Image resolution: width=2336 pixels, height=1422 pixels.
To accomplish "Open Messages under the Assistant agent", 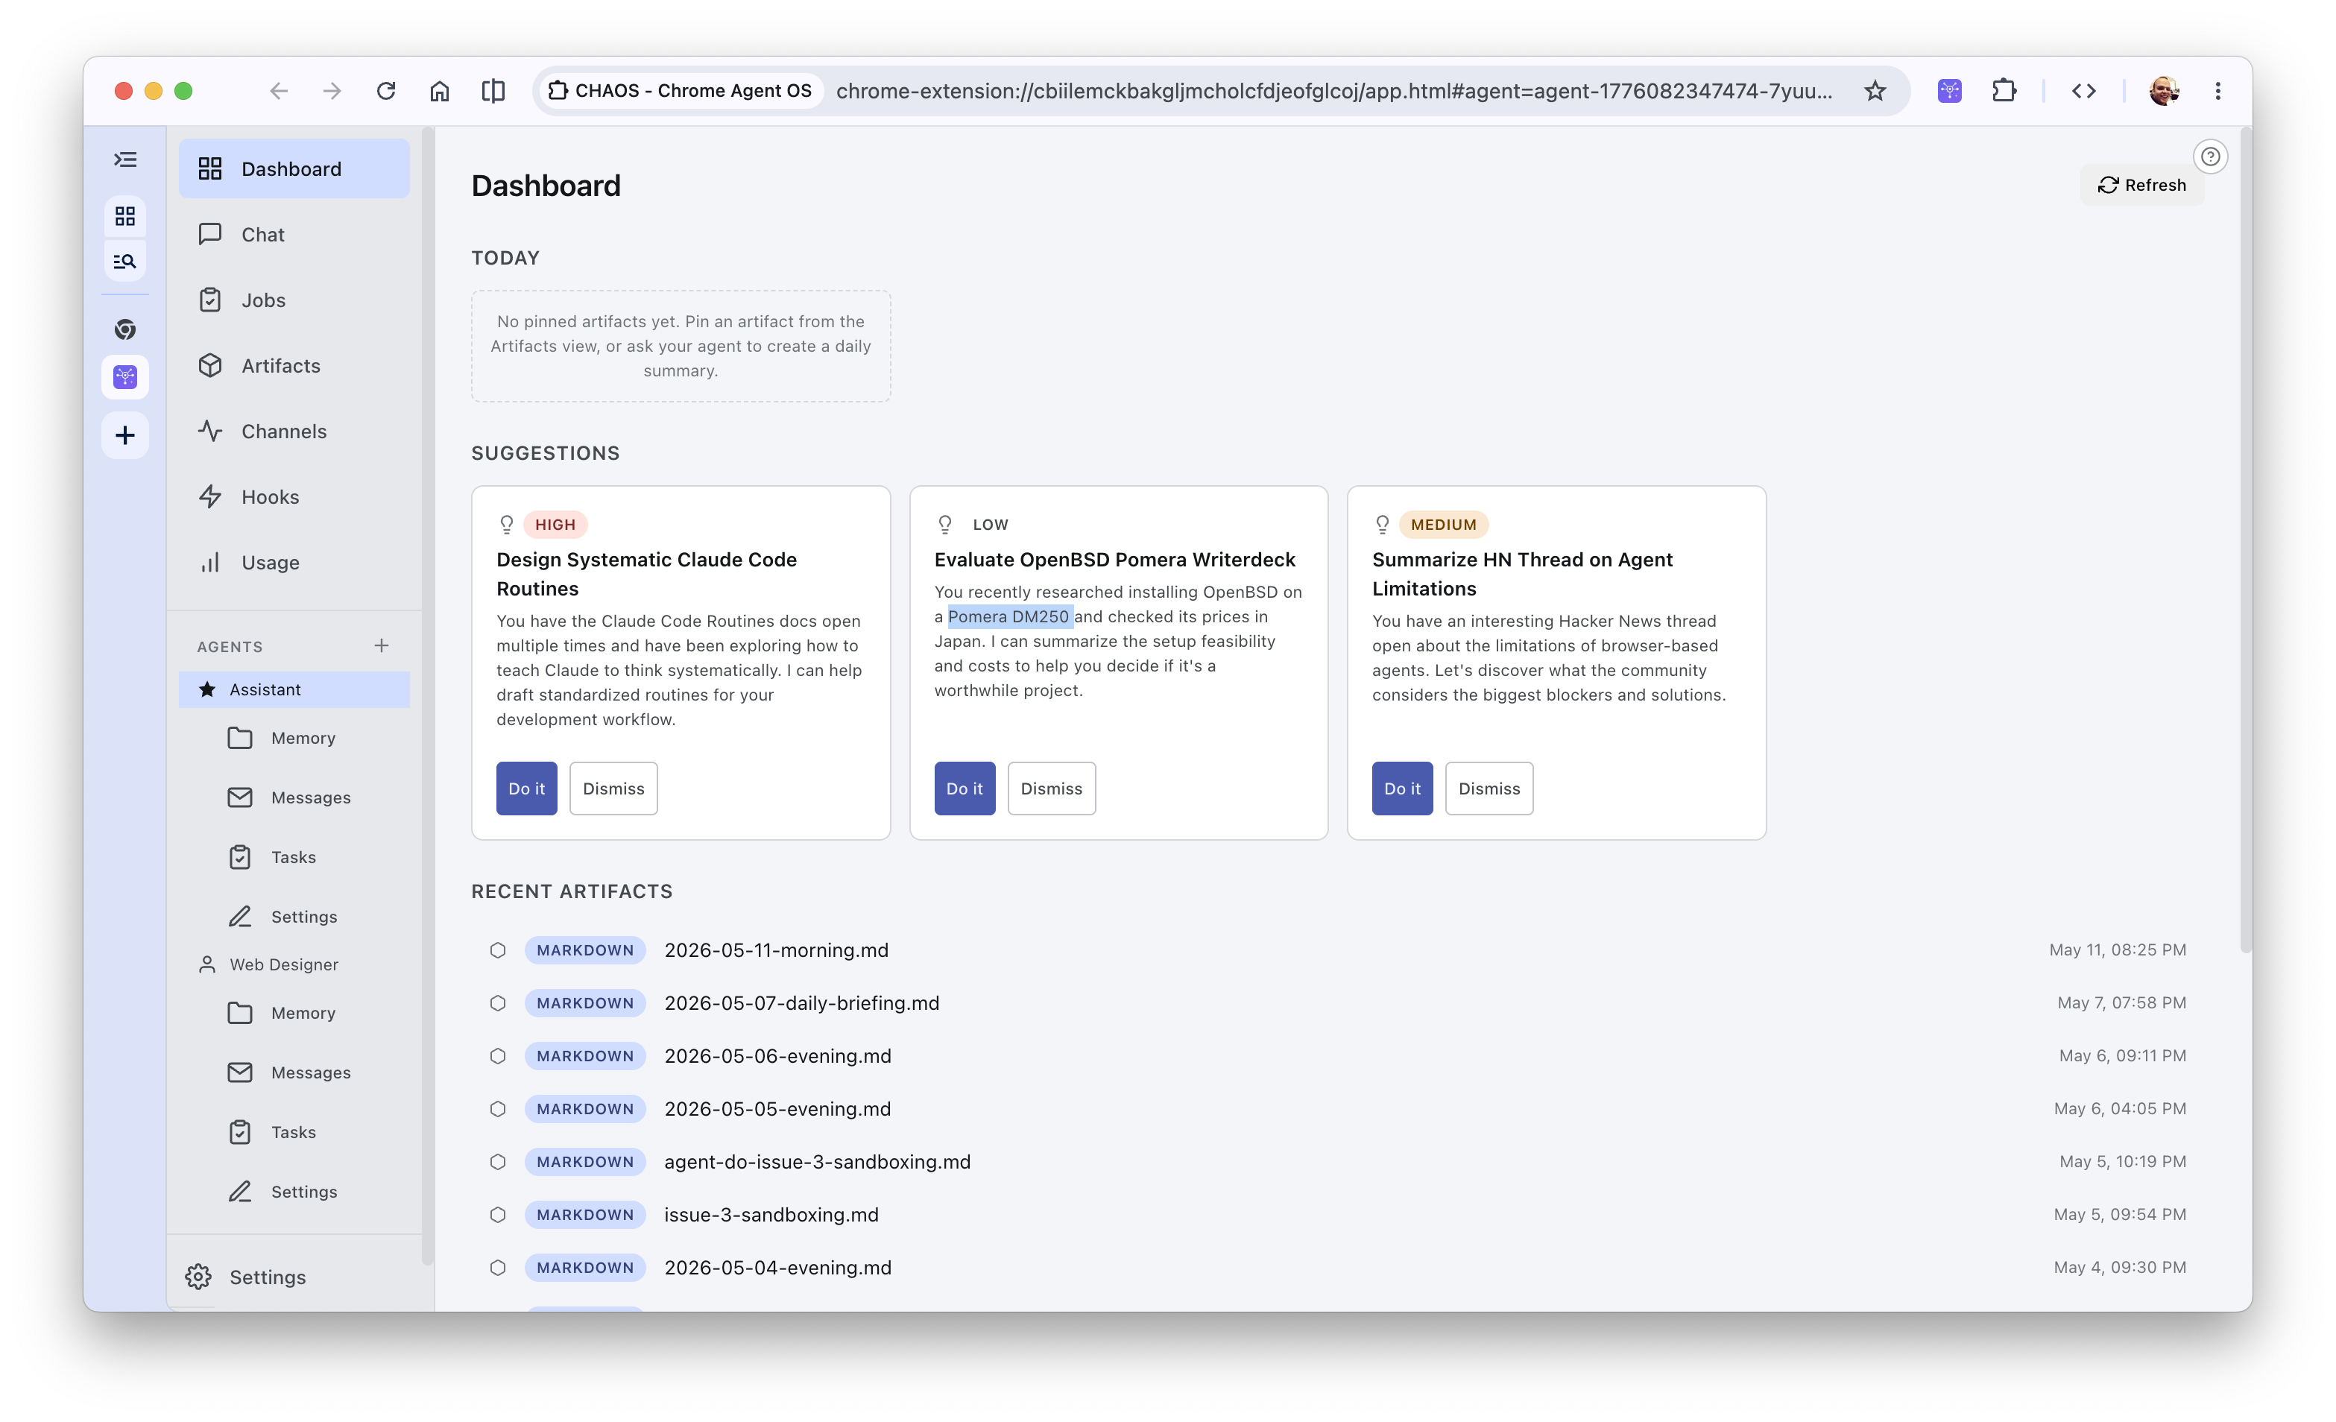I will (303, 797).
